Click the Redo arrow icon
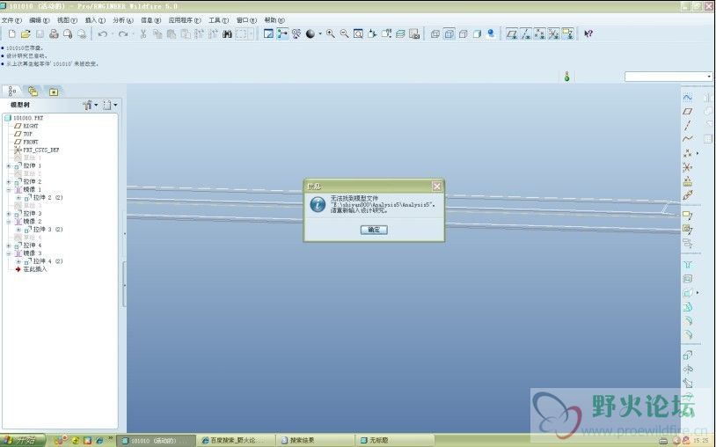This screenshot has width=716, height=447. tap(123, 33)
